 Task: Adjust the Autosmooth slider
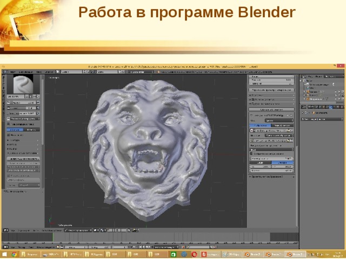point(21,113)
